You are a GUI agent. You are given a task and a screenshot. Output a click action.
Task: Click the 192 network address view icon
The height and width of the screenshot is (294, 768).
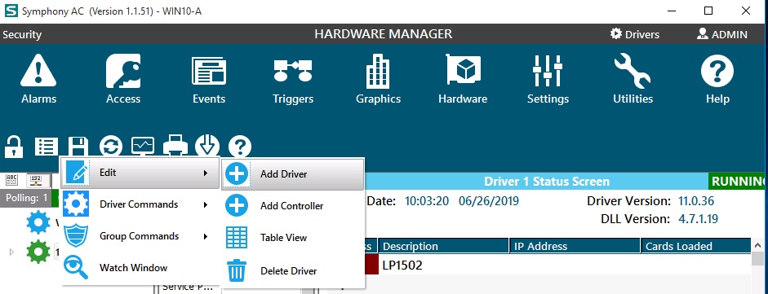click(36, 180)
